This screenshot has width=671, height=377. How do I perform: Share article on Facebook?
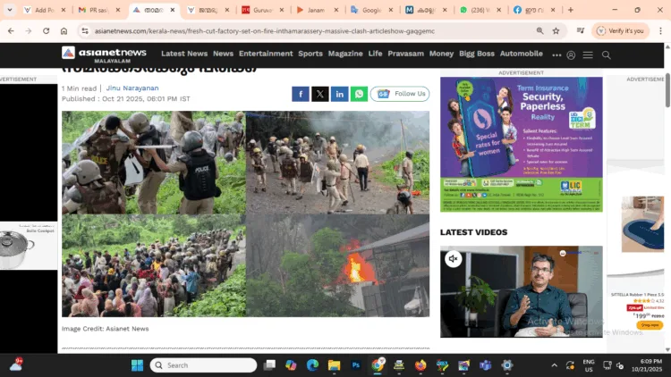tap(301, 94)
